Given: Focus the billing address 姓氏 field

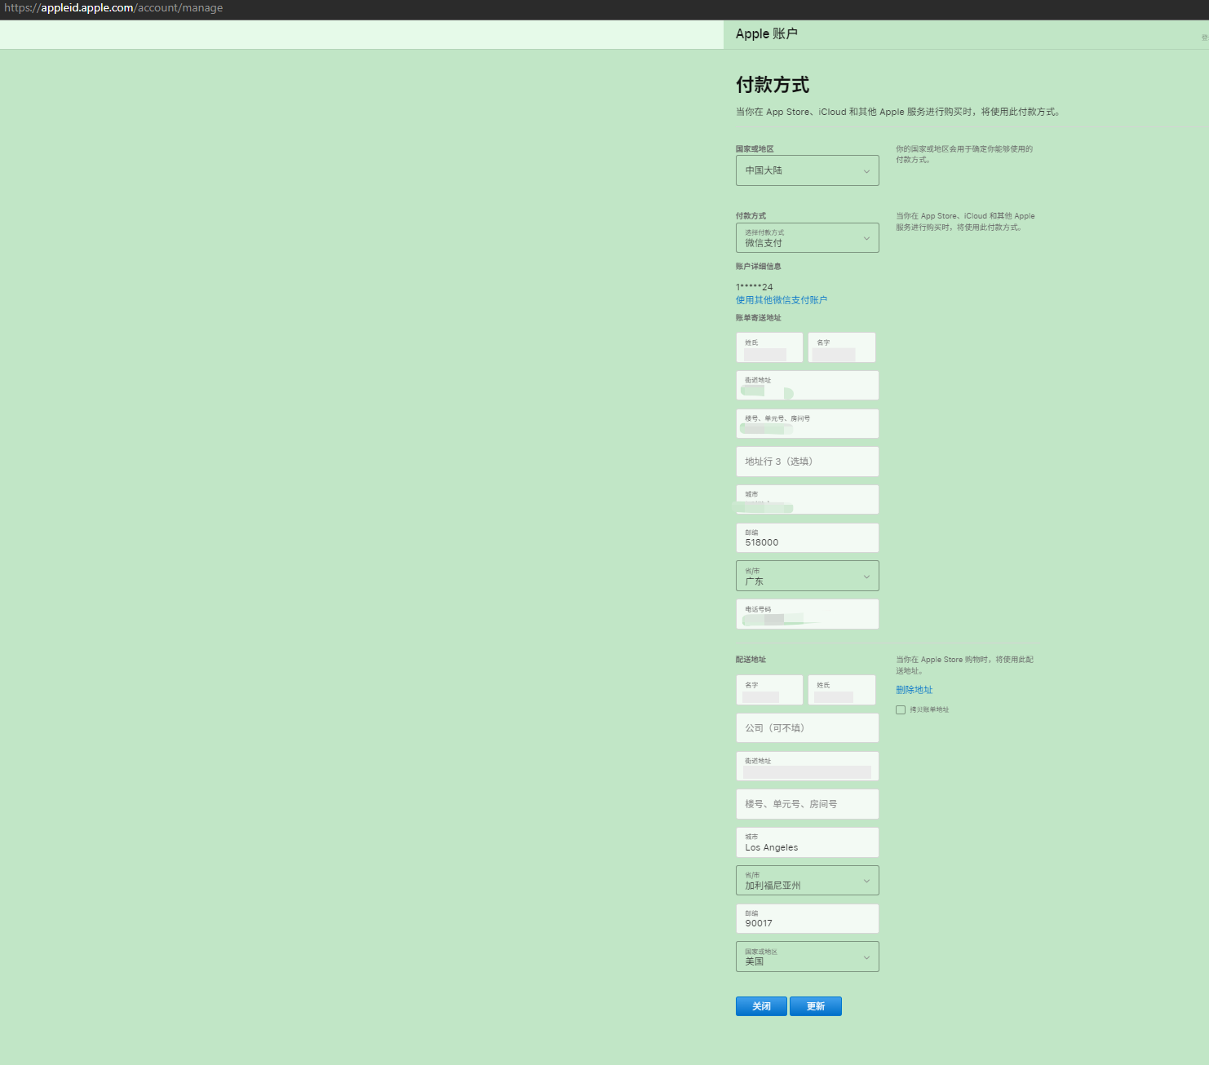Looking at the screenshot, I should point(769,347).
